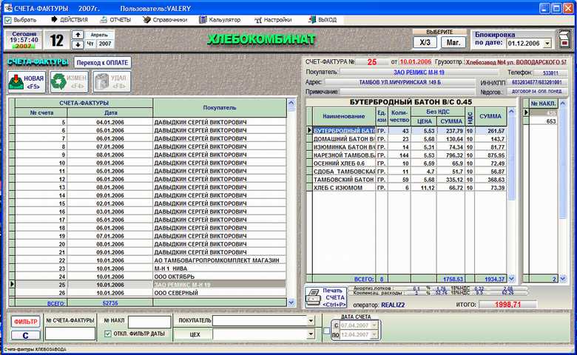Select the Маг. button under ВЫБЕРИТЕ
This screenshot has height=355, width=577.
coord(453,42)
